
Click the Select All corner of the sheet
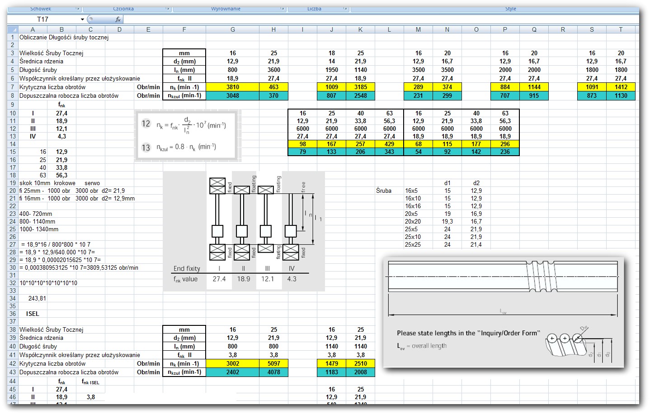pos(13,29)
